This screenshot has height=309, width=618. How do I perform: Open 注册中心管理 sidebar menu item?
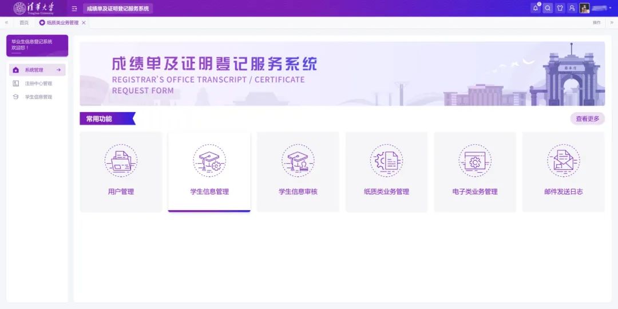pos(38,84)
